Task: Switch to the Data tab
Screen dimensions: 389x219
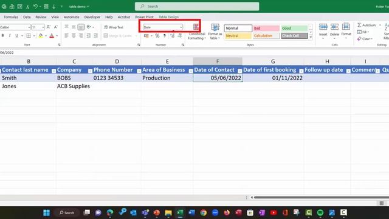Action: click(x=27, y=17)
